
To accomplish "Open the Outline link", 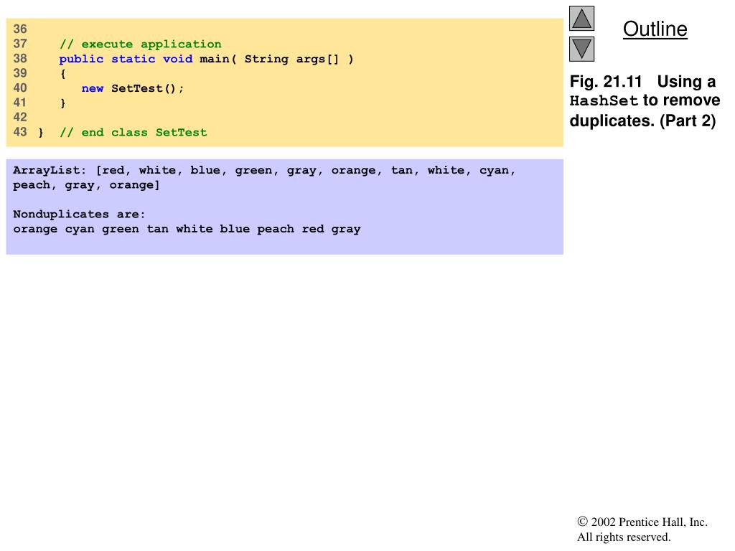I will pyautogui.click(x=655, y=29).
